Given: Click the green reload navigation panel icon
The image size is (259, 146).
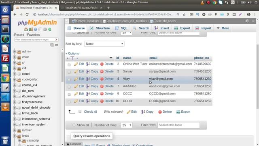Looking at the screenshot, I should pyautogui.click(x=50, y=30).
